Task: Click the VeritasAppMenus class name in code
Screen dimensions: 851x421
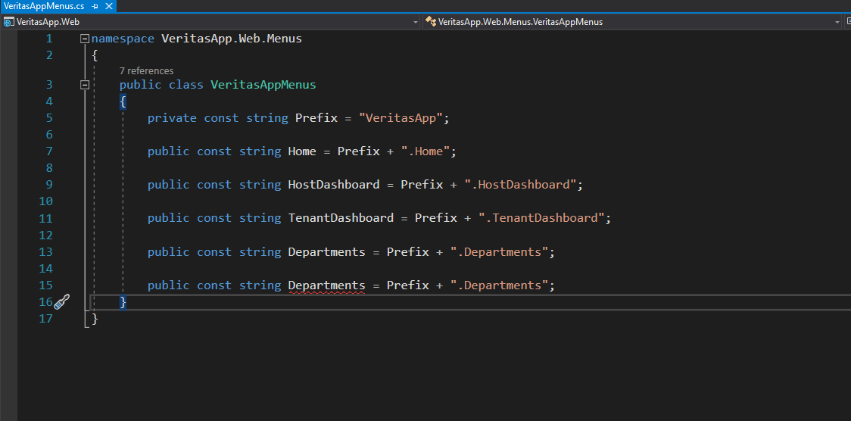Action: click(263, 85)
